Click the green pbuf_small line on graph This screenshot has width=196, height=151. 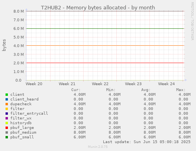tap(105, 28)
